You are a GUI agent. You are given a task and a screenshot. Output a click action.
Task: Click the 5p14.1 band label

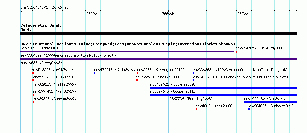coord(27,30)
